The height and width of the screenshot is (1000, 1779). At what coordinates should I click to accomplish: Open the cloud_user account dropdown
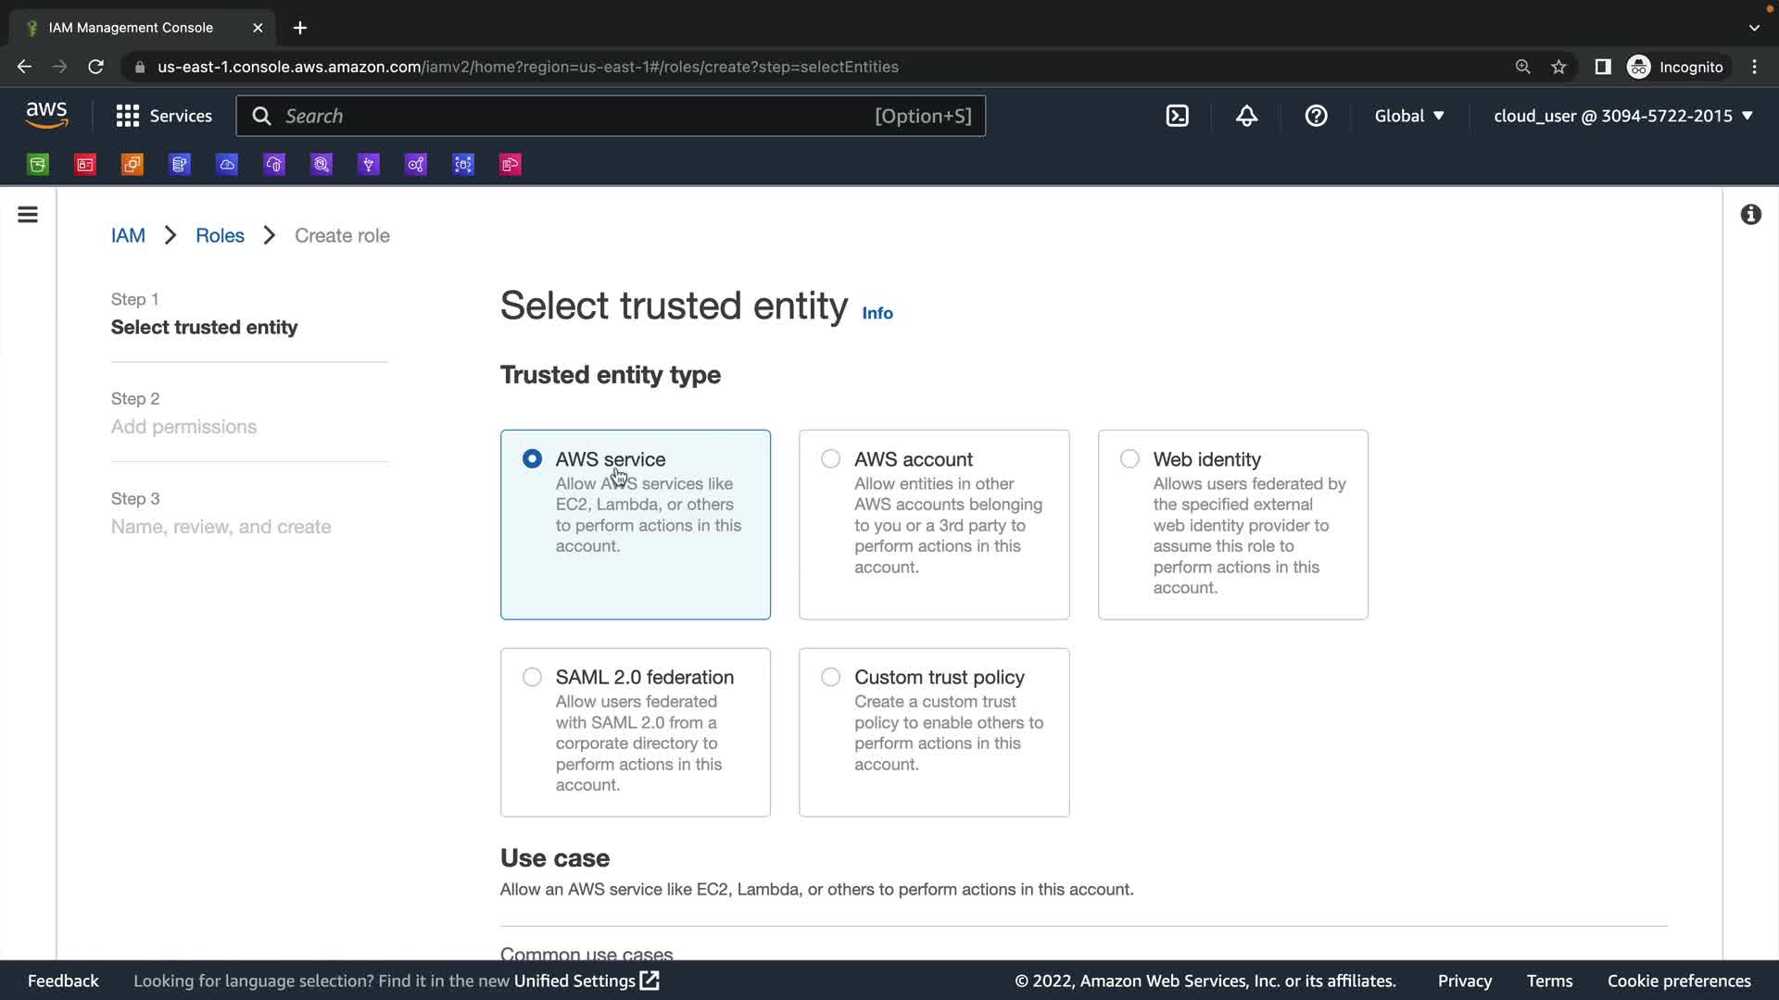click(1622, 116)
